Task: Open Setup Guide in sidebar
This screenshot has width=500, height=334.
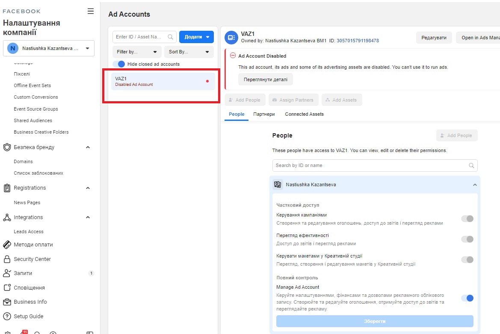Action: (28, 316)
